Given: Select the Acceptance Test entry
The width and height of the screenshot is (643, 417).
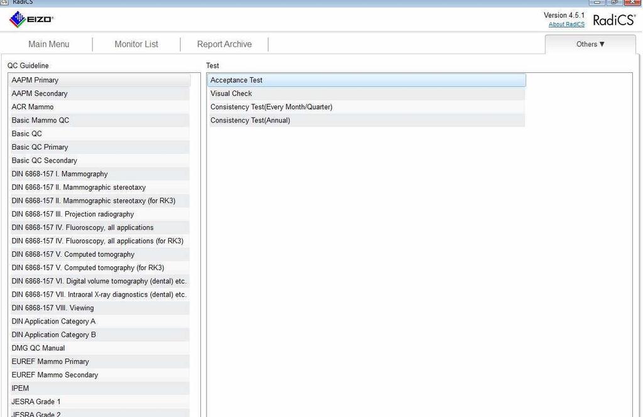Looking at the screenshot, I should tap(367, 80).
